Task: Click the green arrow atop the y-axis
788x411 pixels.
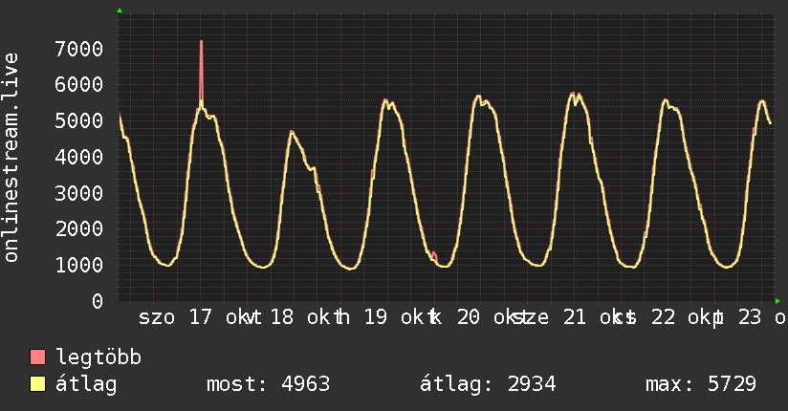Action: [x=120, y=11]
